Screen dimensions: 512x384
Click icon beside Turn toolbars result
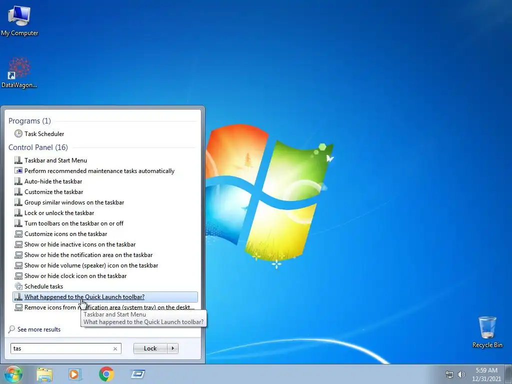tap(18, 223)
